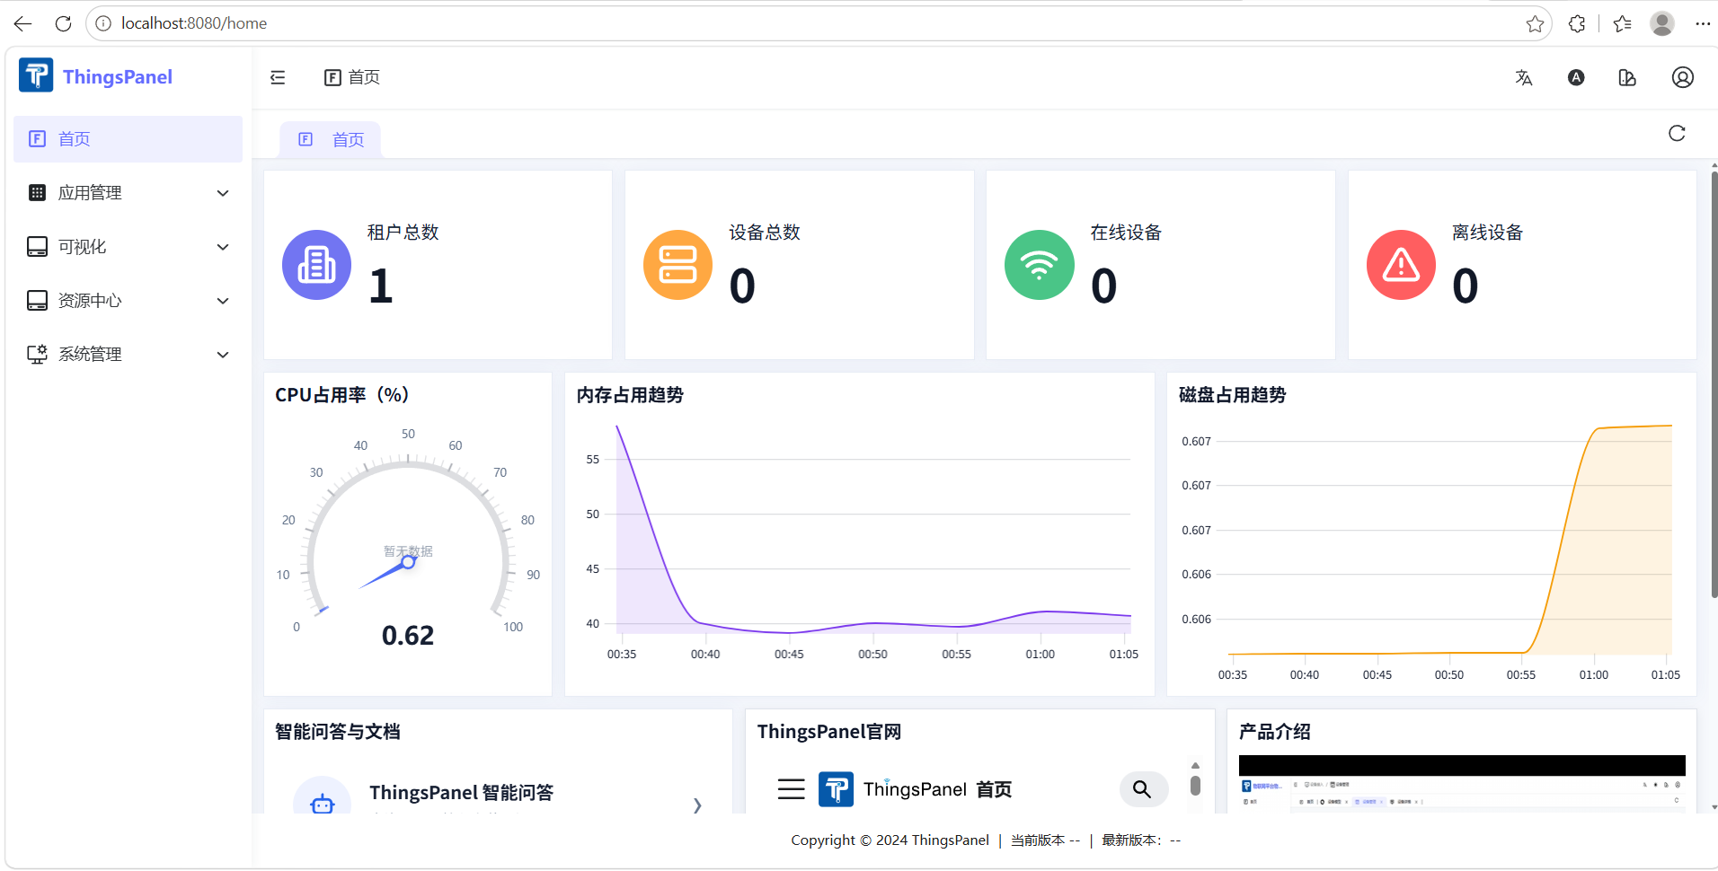Screen dimensions: 1718x871
Task: Click the tenant total building icon
Action: tap(317, 265)
